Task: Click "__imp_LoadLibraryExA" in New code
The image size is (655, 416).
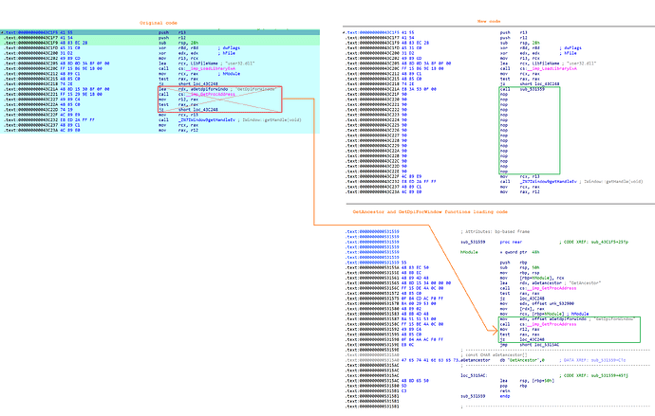Action: point(552,69)
